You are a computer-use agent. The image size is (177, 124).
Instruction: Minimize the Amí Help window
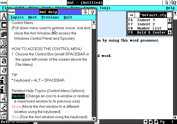(x=85, y=12)
